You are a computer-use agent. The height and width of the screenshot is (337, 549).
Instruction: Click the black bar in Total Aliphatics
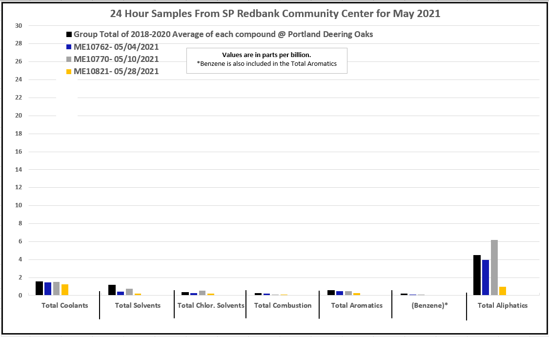coord(477,275)
